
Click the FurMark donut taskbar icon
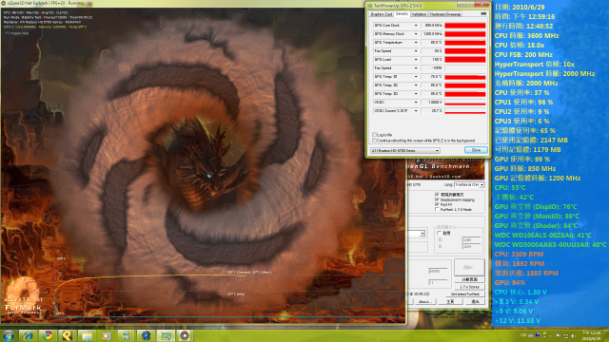(185, 335)
